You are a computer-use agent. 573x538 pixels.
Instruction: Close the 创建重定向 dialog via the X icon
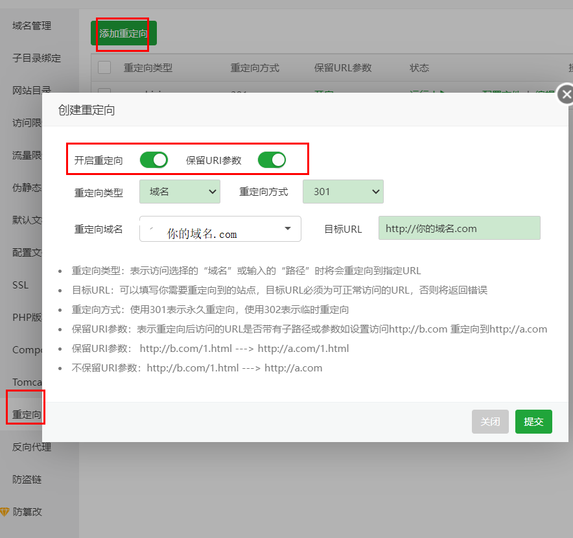pyautogui.click(x=566, y=93)
